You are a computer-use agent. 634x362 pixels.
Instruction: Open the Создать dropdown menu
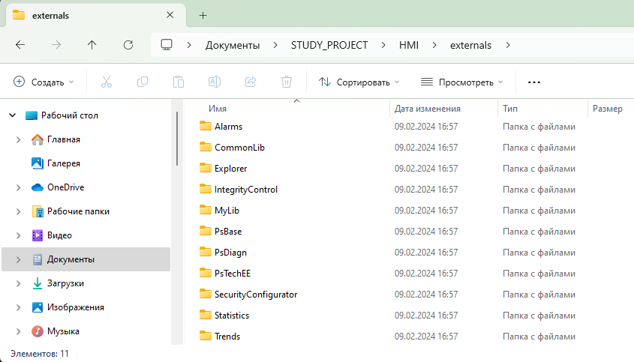(x=44, y=82)
